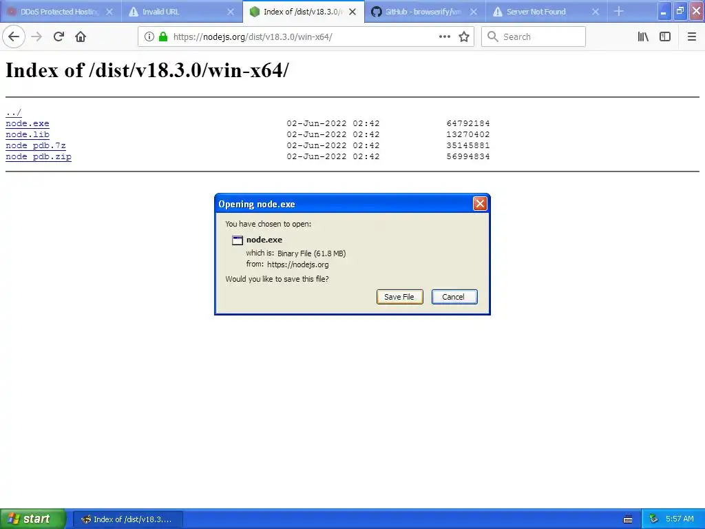Download the node.exe link
The image size is (705, 529).
point(28,123)
